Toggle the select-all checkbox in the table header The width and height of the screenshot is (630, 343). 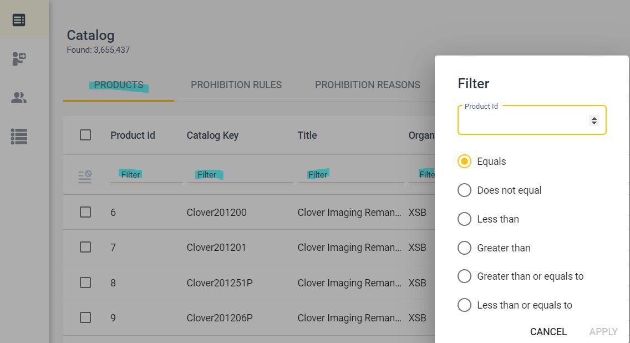click(x=85, y=135)
